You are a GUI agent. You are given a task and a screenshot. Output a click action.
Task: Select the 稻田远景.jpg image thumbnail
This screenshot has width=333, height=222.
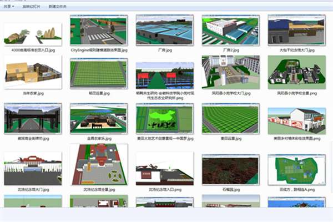point(99,74)
